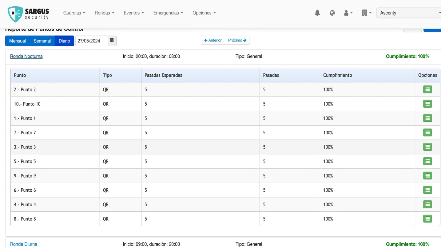Open details icon for Punto 9 row
Image resolution: width=441 pixels, height=248 pixels.
(x=427, y=176)
